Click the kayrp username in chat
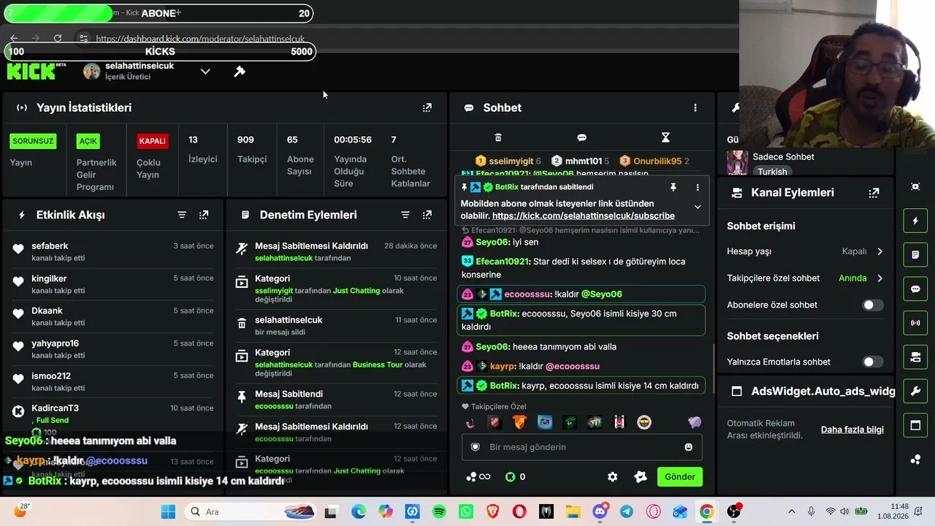 coord(503,367)
